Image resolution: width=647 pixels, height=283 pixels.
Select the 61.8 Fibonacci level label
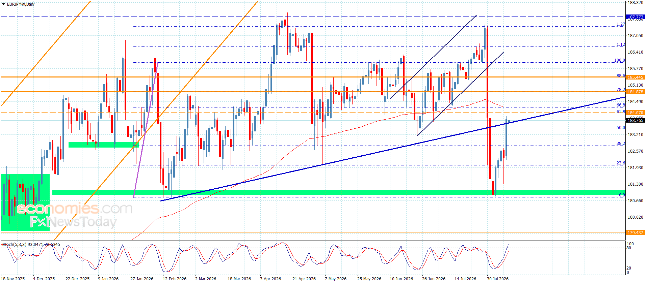click(x=621, y=112)
